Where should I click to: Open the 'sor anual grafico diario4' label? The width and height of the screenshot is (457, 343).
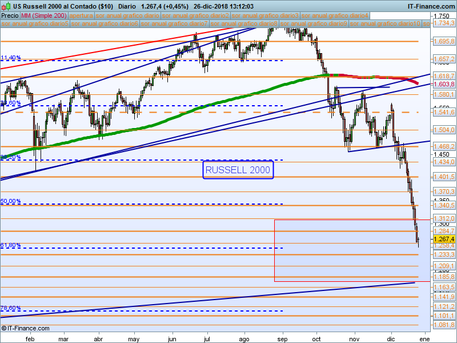pyautogui.click(x=335, y=16)
